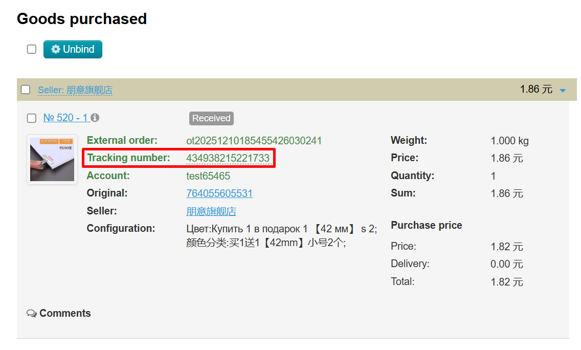Click tracking number 434938215221733
The height and width of the screenshot is (350, 581).
click(228, 158)
